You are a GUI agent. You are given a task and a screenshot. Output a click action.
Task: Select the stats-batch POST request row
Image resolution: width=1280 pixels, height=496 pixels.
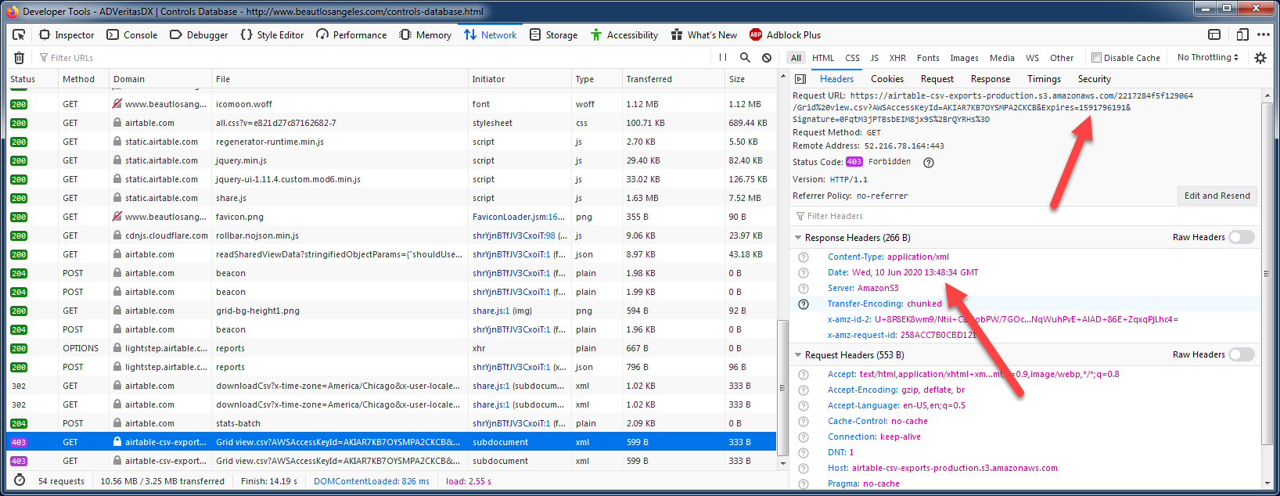(x=391, y=423)
